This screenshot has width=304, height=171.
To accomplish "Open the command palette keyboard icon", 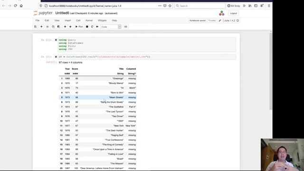I will [125, 27].
